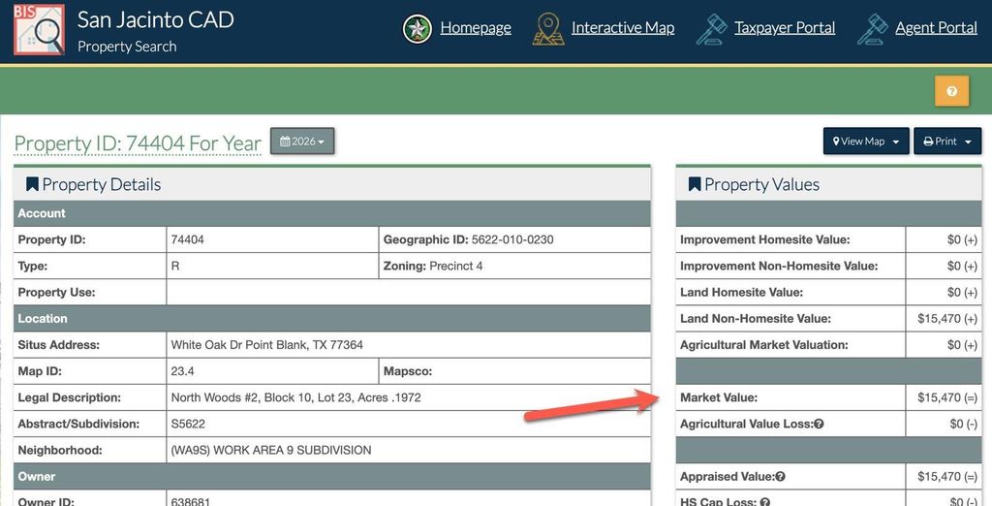Select Geographic ID 5622-010-0230 cell
The image size is (992, 506).
coord(514,239)
